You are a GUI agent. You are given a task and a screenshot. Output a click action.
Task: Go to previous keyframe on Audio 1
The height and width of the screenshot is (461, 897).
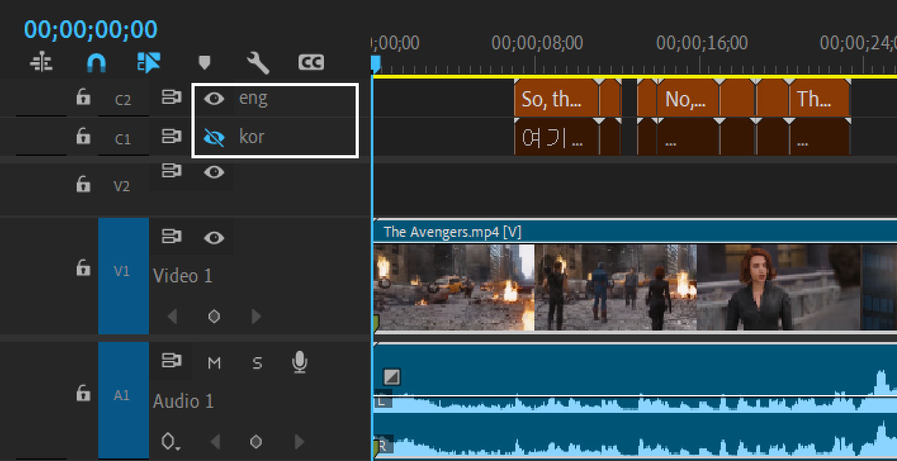(x=215, y=441)
